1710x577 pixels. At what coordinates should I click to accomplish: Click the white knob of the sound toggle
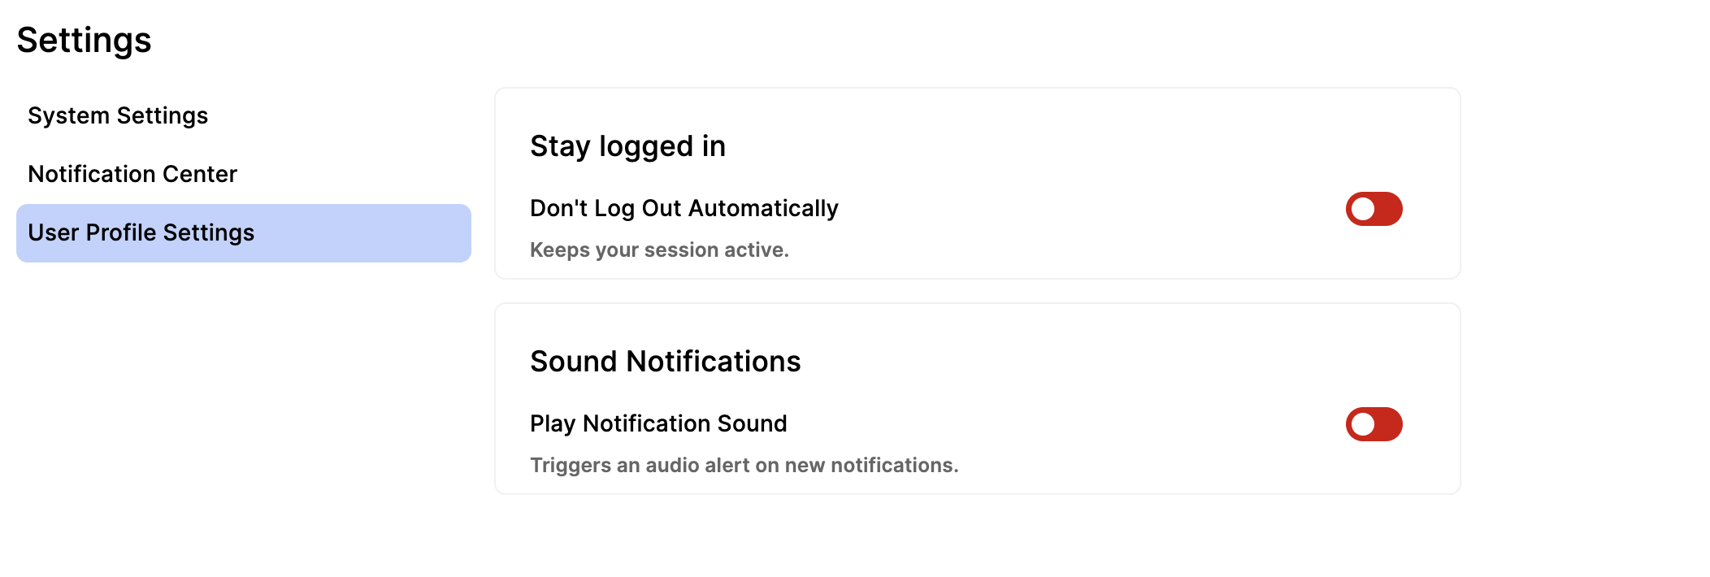[1363, 424]
